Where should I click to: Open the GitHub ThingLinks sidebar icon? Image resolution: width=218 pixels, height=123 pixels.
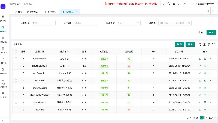click(x=3, y=80)
